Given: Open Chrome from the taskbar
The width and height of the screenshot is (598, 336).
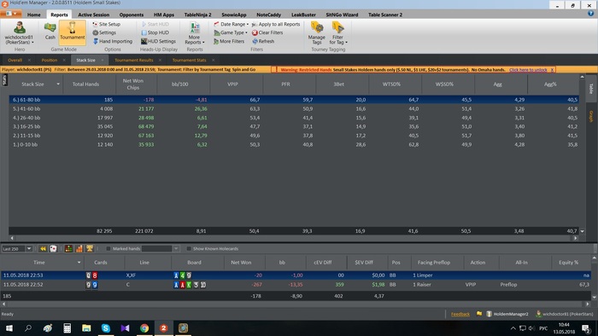Looking at the screenshot, I should click(144, 328).
